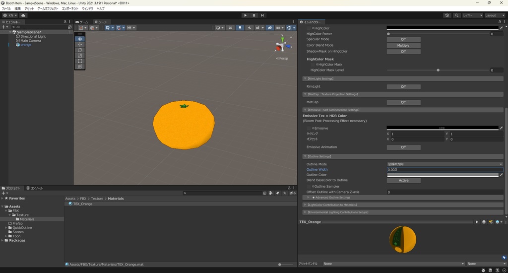Screen dimensions: 508x273
Task: Click the Pause button in the toolbar
Action: (x=254, y=15)
